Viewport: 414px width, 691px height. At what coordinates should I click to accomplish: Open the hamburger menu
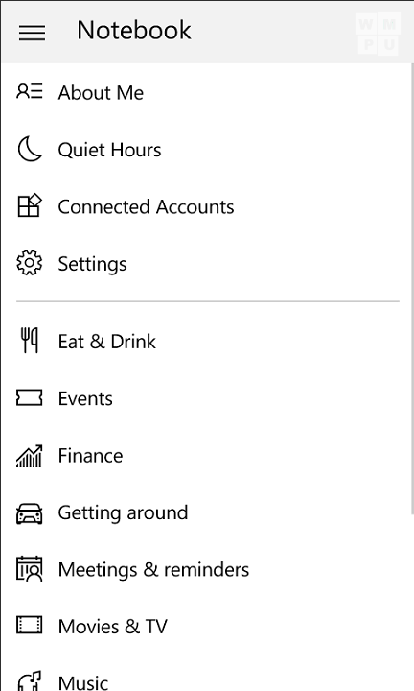tap(32, 33)
